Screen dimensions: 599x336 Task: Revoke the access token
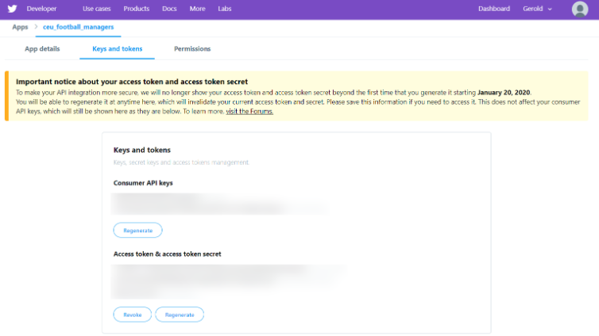point(132,315)
